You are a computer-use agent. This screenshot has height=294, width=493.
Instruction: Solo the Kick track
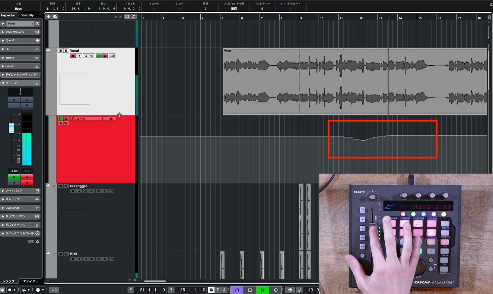click(x=66, y=254)
